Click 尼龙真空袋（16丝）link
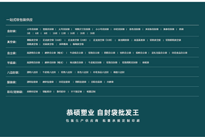Viewport: 205px width, 137px height. point(52,40)
